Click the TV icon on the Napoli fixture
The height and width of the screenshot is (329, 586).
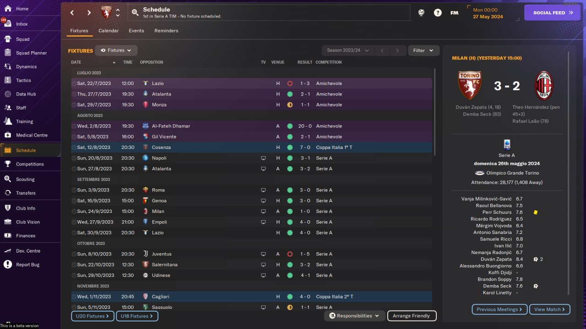click(263, 158)
